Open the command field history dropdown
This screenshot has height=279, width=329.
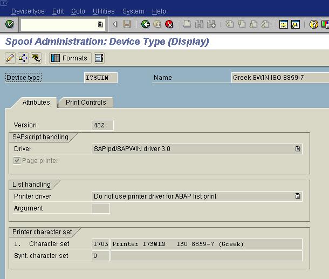100,24
